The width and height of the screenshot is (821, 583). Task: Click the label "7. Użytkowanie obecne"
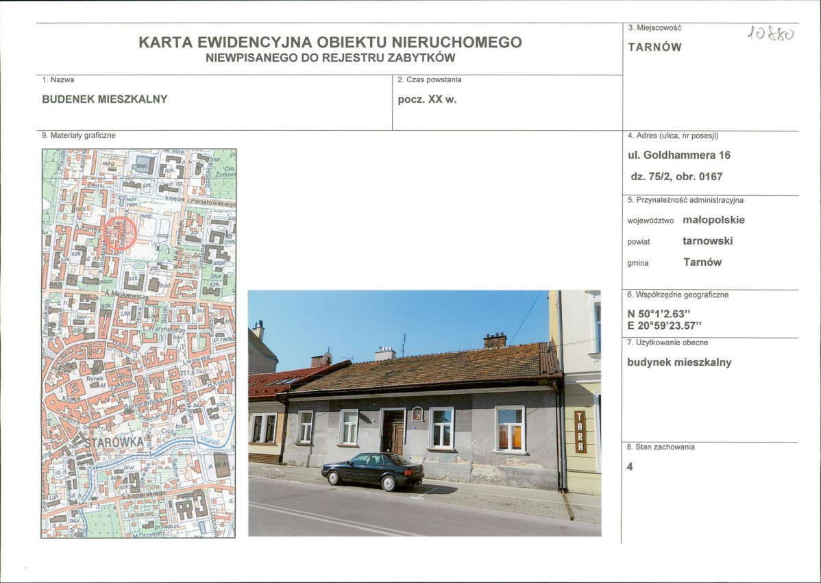tap(667, 343)
